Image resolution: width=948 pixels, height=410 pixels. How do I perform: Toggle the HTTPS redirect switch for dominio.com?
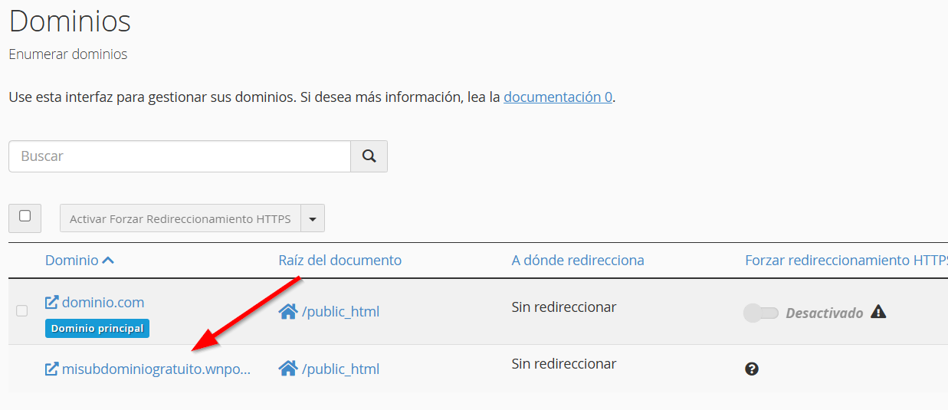tap(760, 313)
